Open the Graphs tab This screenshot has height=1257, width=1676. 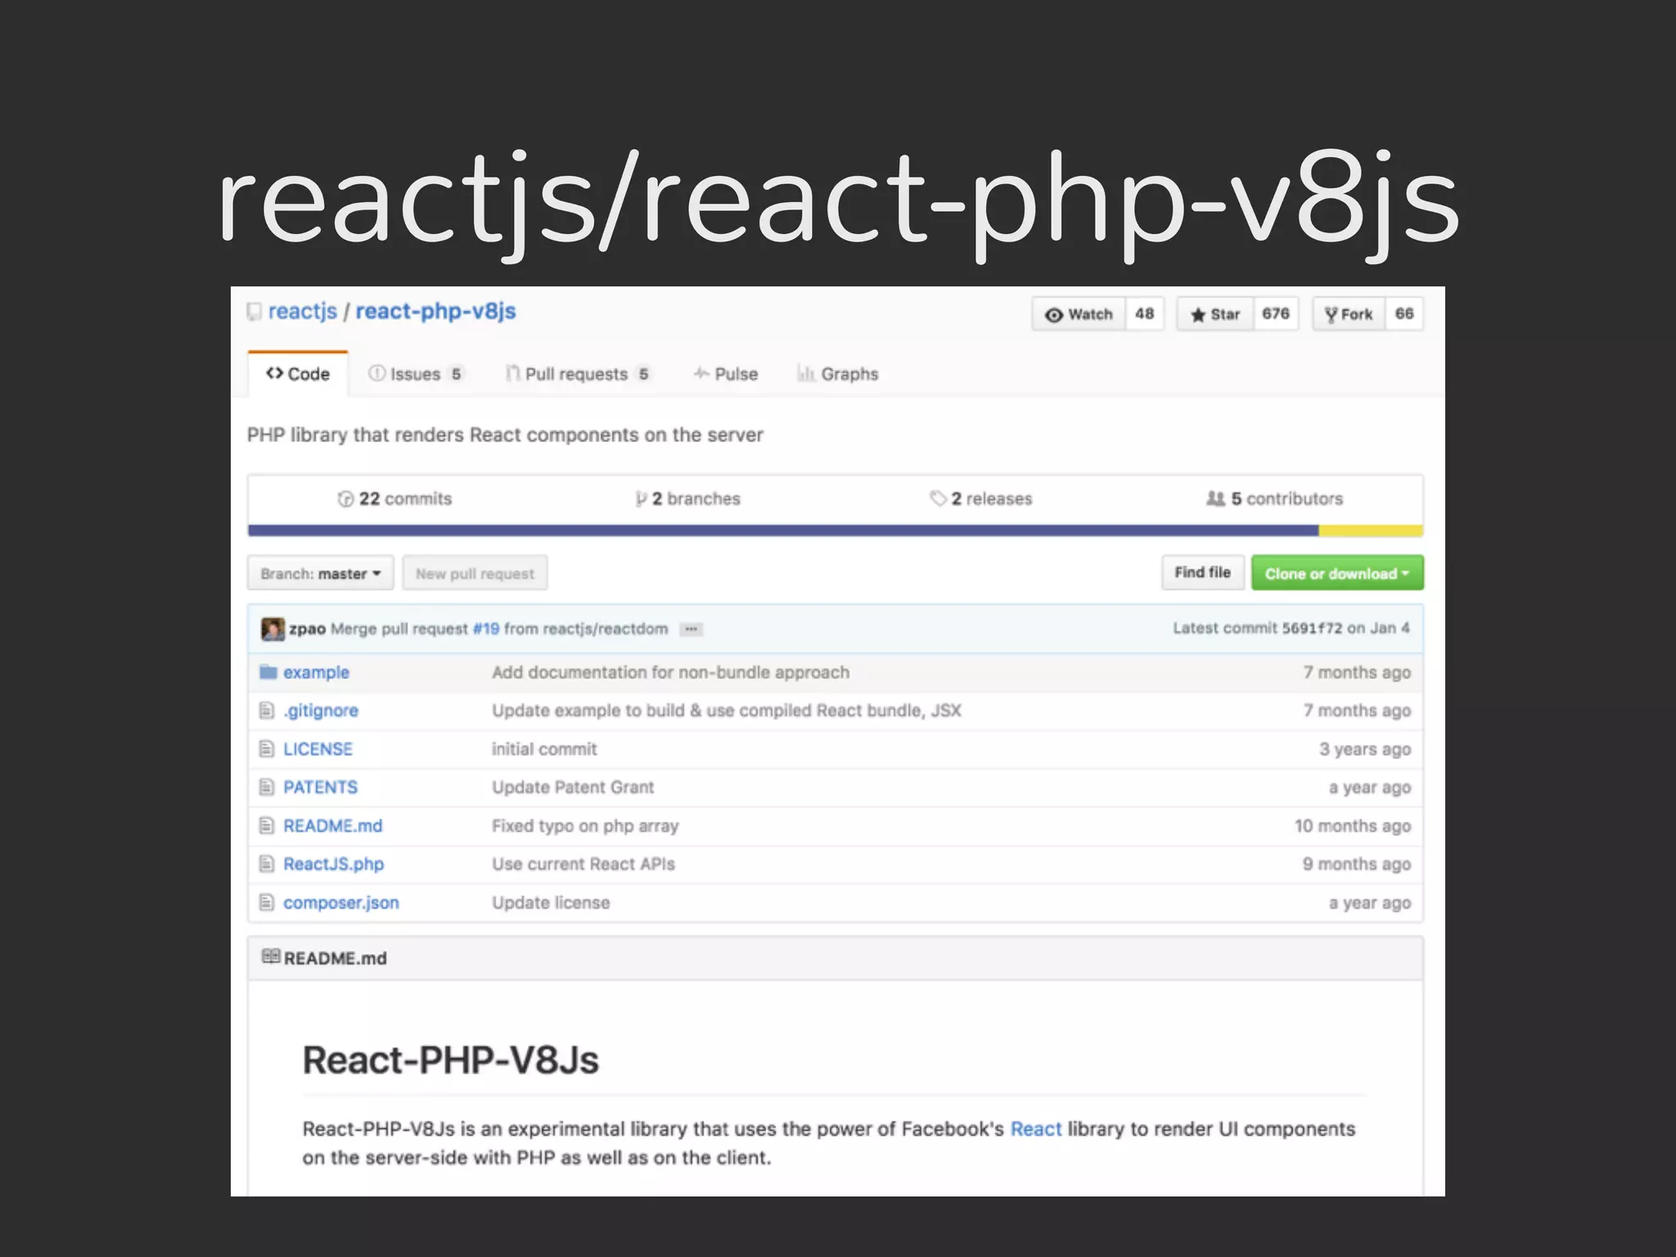(x=838, y=374)
